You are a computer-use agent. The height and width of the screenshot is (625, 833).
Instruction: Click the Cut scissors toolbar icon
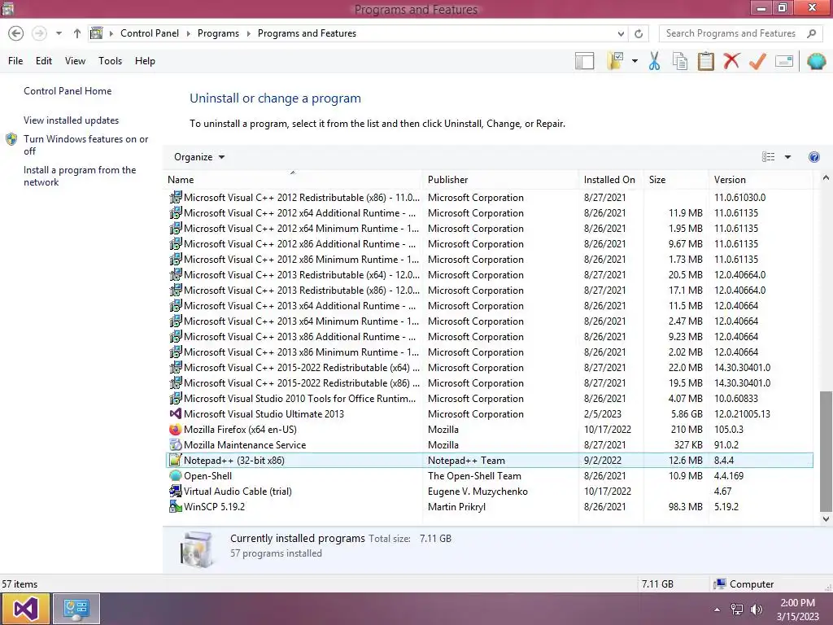pos(655,61)
